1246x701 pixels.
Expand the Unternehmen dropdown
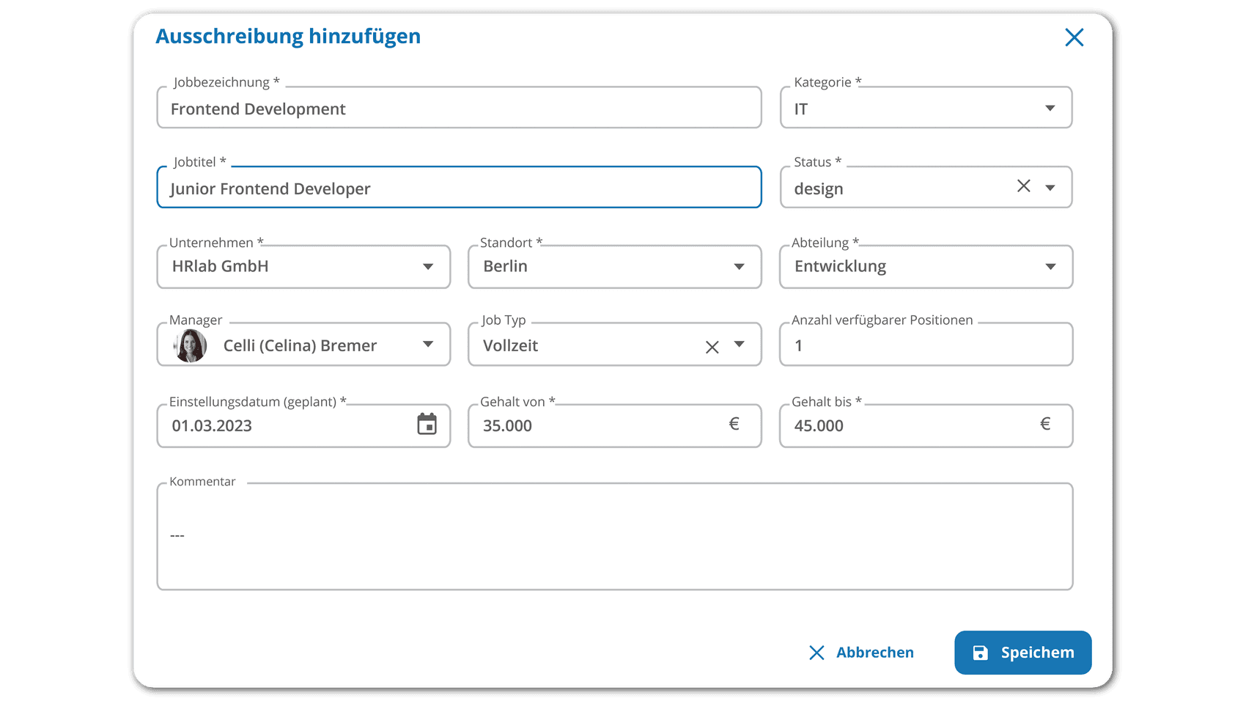pos(429,267)
